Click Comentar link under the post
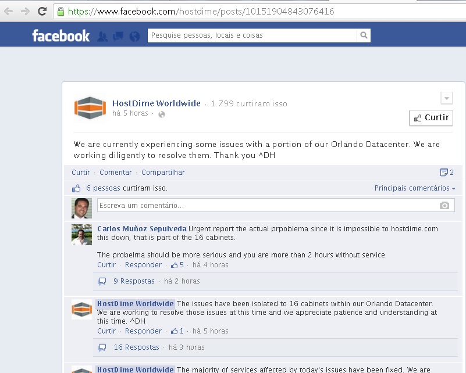Screen dimensions: 466x373 click(x=116, y=173)
